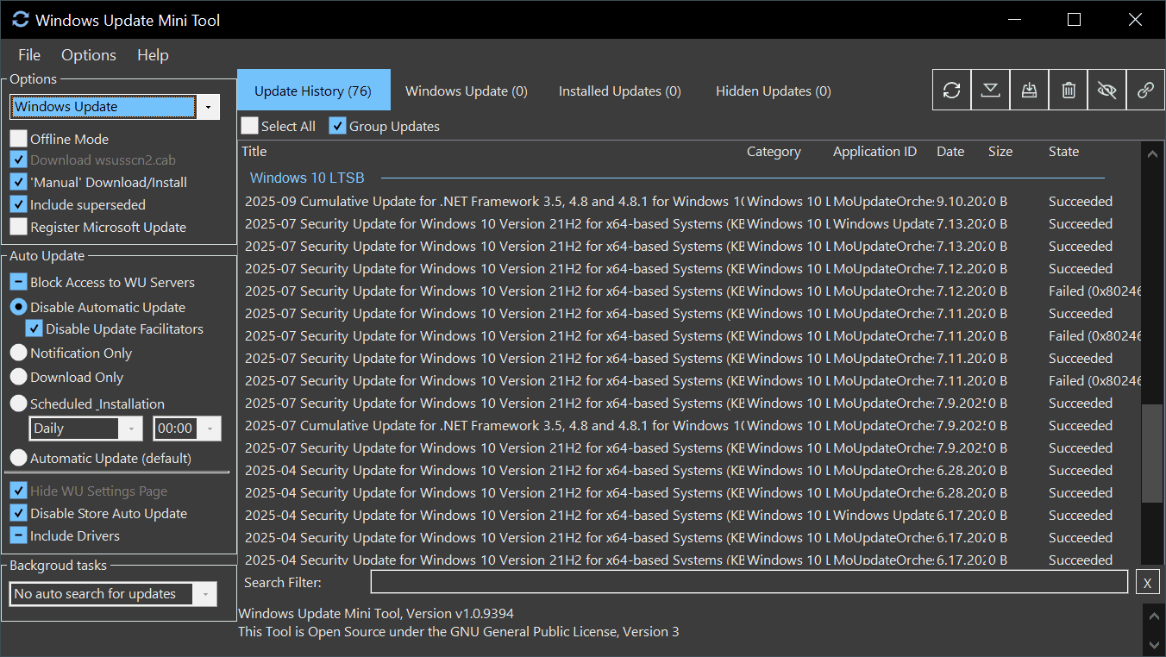Click the install updates icon

pos(1029,90)
